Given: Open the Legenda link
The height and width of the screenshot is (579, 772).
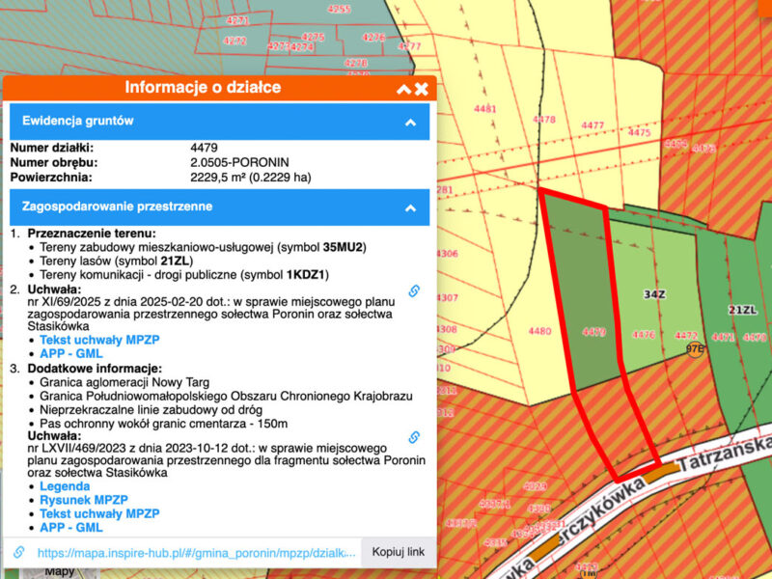Looking at the screenshot, I should point(65,486).
